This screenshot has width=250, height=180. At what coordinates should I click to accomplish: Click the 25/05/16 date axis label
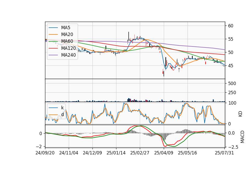(x=187, y=153)
